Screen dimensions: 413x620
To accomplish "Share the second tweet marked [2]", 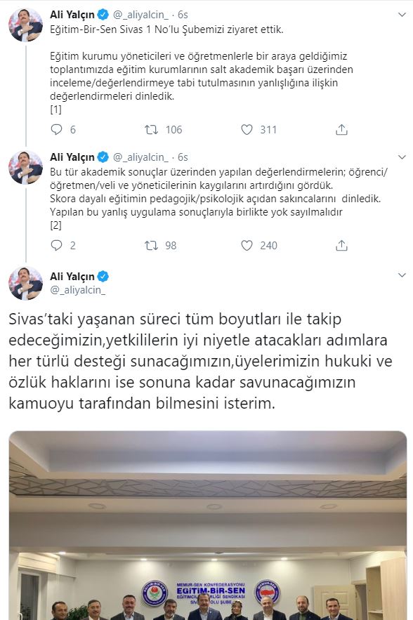I will pyautogui.click(x=341, y=245).
